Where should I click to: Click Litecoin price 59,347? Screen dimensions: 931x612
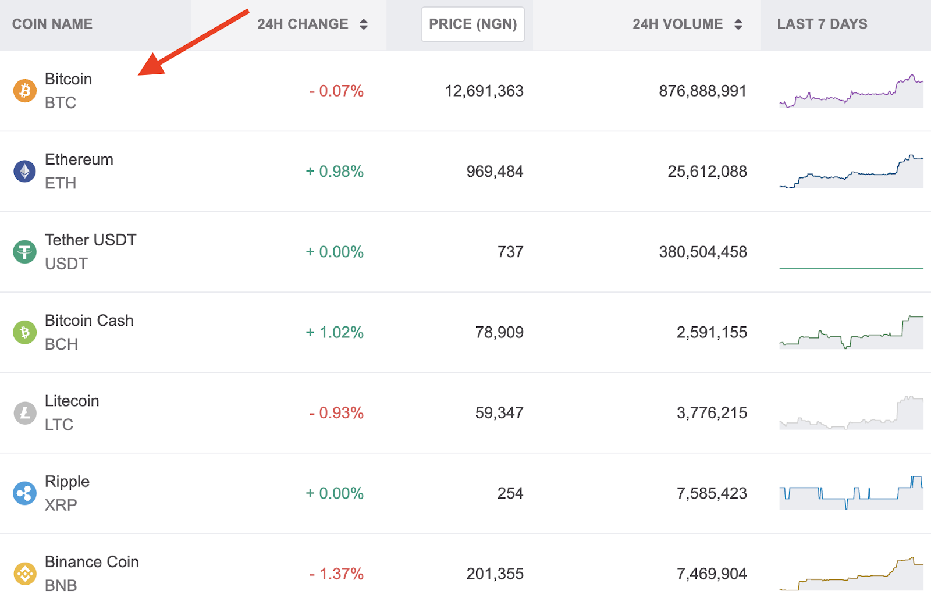click(x=499, y=413)
